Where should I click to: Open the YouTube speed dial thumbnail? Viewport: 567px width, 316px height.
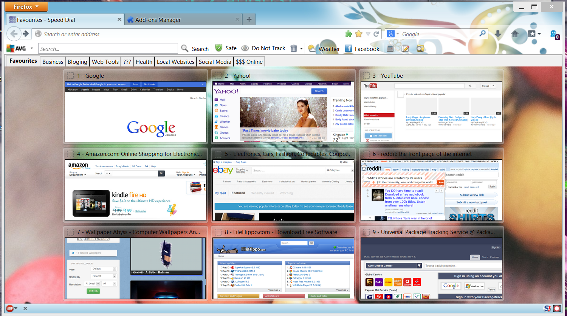[x=431, y=112]
